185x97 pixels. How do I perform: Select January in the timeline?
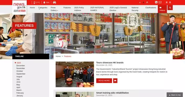[x=20, y=96]
